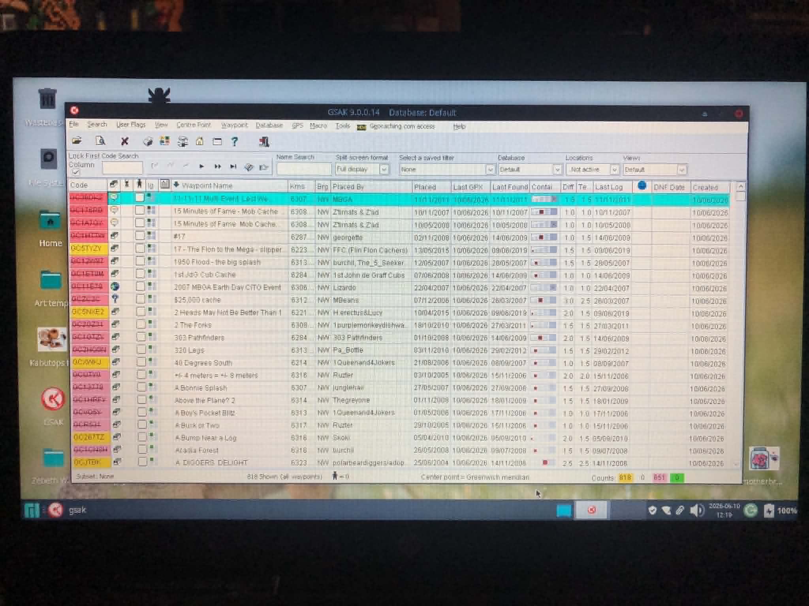809x606 pixels.
Task: Open the User Flags menu
Action: coord(131,125)
